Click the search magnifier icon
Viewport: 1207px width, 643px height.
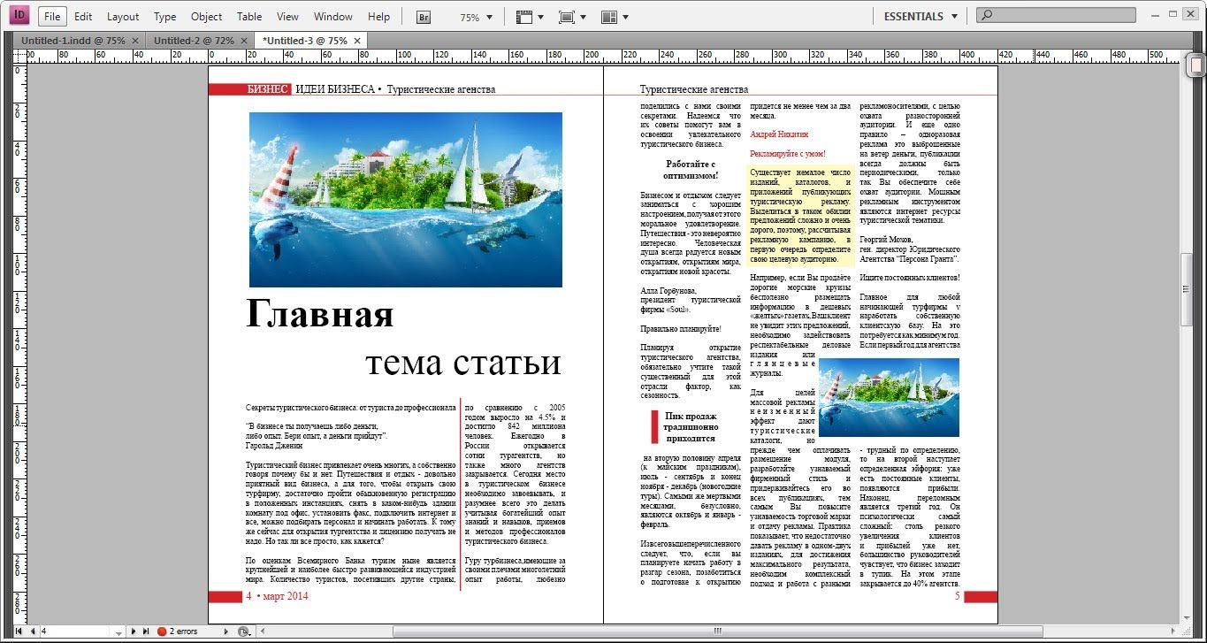pyautogui.click(x=988, y=16)
